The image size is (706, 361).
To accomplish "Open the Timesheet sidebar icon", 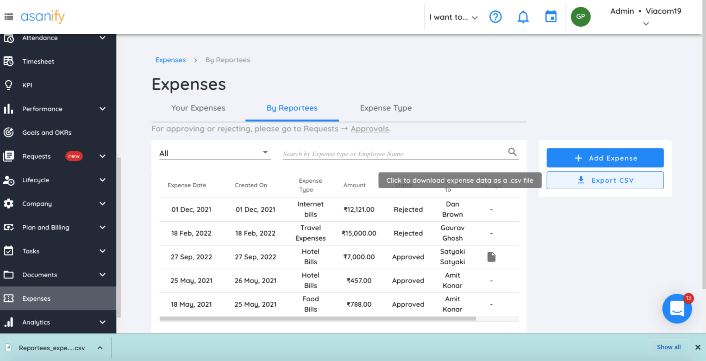I will point(8,61).
